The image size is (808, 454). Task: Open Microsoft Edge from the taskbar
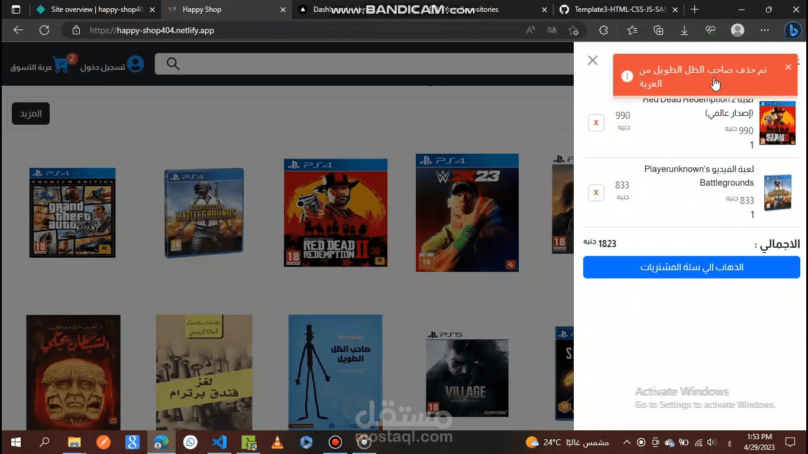click(x=161, y=442)
